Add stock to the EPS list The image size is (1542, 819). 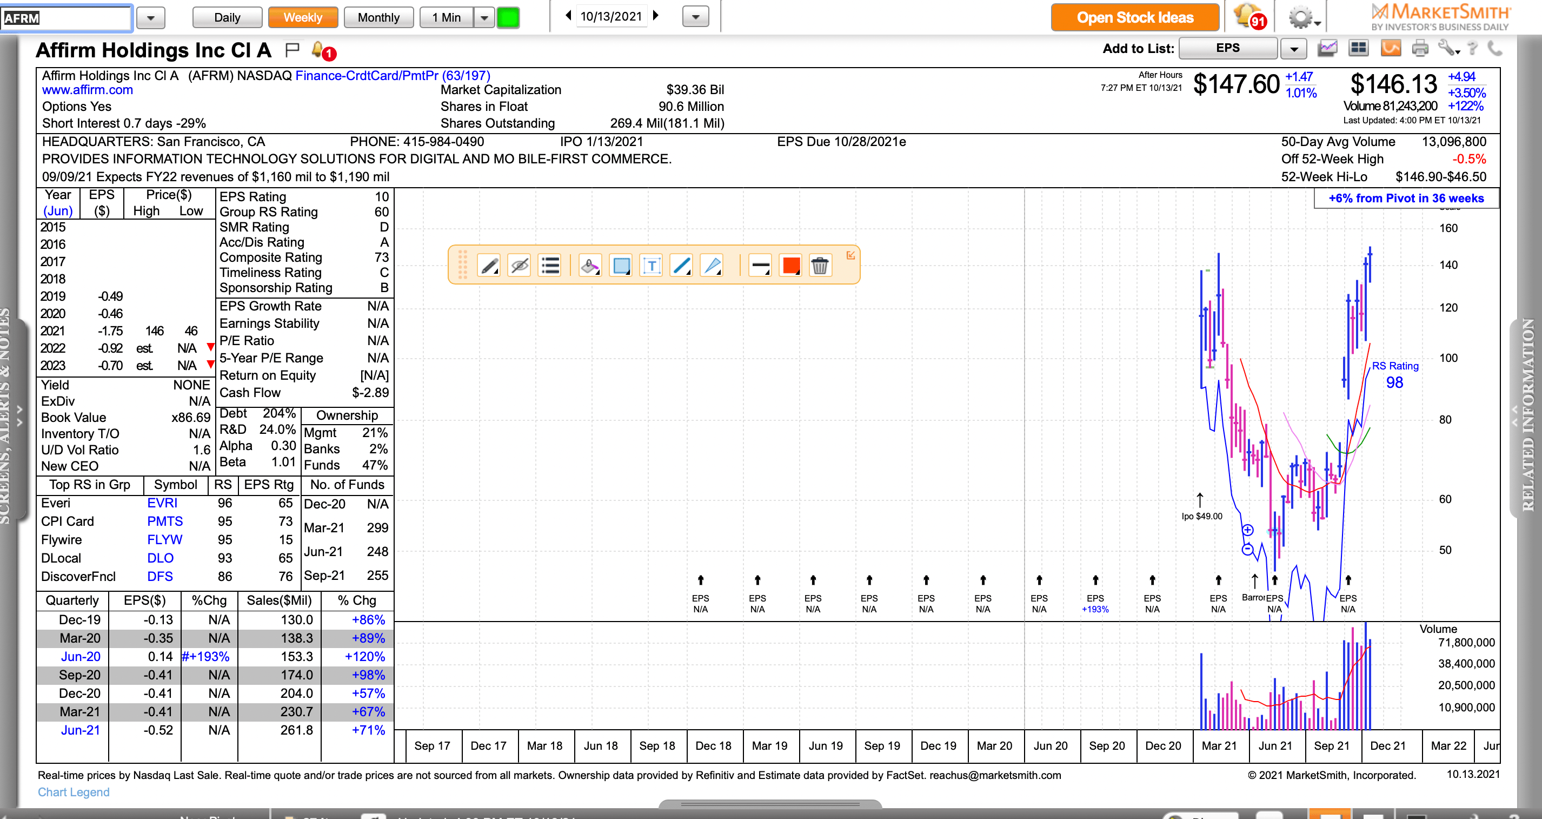[1228, 48]
